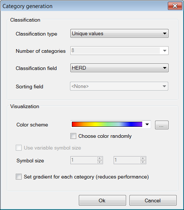This screenshot has height=210, width=184.
Task: Open color scheme editor via ellipsis button
Action: click(162, 125)
